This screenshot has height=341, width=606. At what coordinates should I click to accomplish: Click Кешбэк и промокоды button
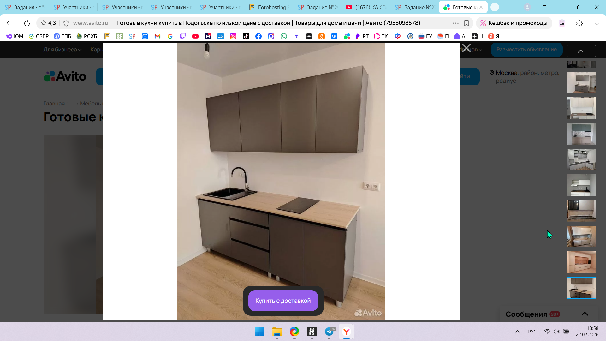coord(514,23)
